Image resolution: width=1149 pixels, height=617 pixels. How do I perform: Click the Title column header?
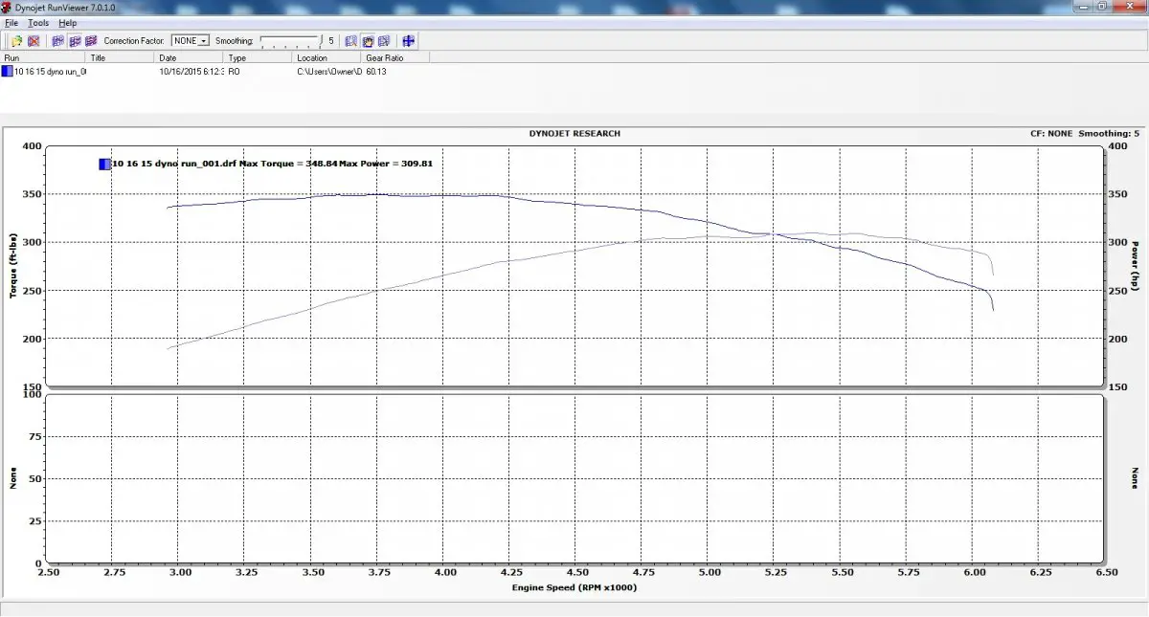tap(122, 57)
